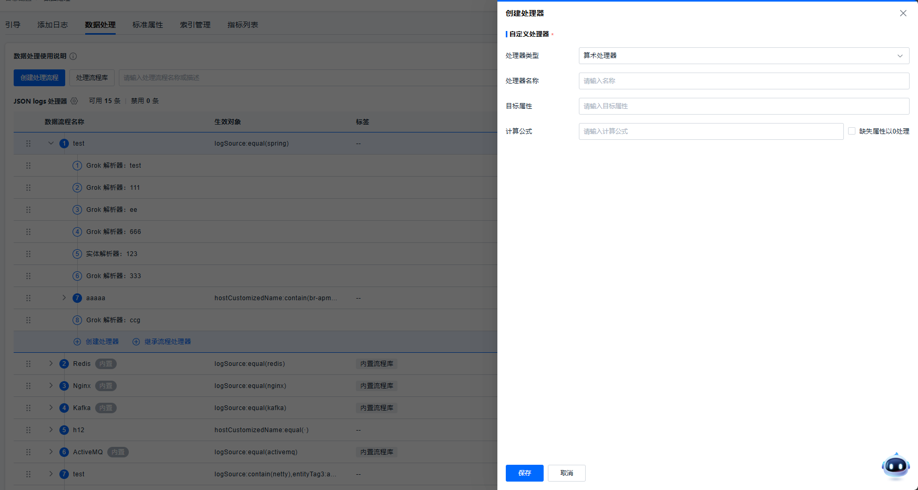Switch to the 标准属性 tab
This screenshot has height=490, width=918.
[148, 25]
